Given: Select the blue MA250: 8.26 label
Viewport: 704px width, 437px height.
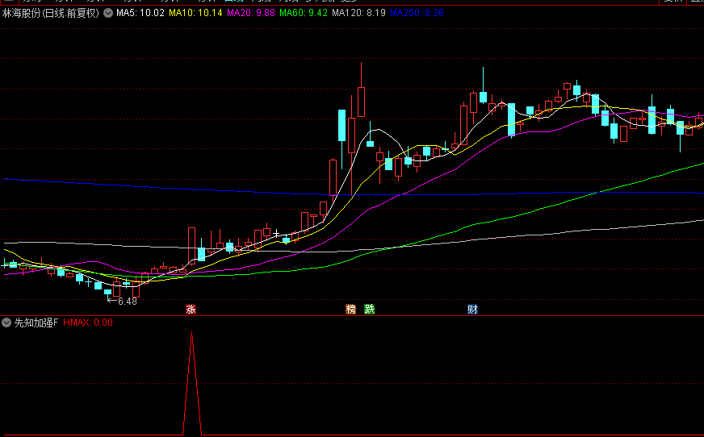Looking at the screenshot, I should (417, 13).
